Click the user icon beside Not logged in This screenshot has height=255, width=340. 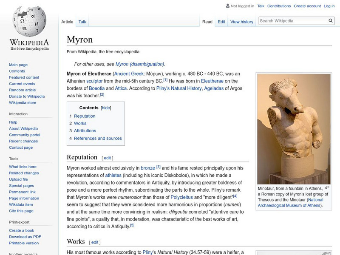227,6
